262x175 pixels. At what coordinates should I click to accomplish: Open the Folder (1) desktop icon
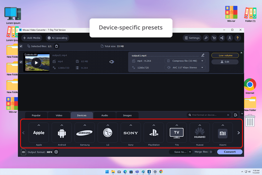tap(250, 15)
